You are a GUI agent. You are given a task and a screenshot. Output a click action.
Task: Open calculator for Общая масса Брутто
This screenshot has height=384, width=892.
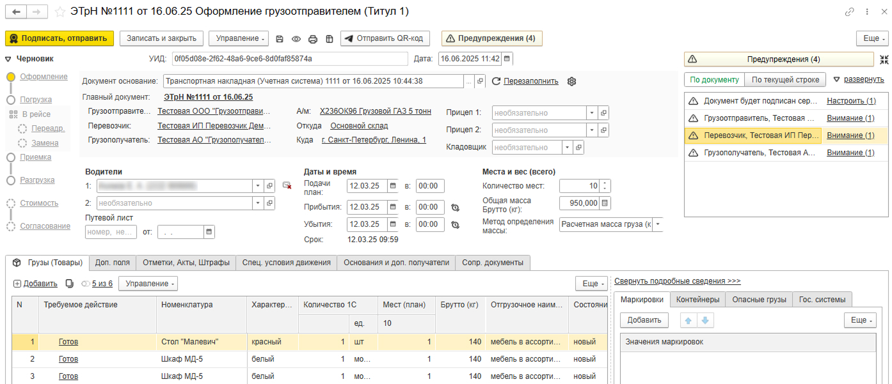tap(605, 203)
